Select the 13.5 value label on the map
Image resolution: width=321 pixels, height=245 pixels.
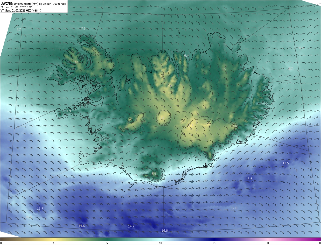click(286, 163)
